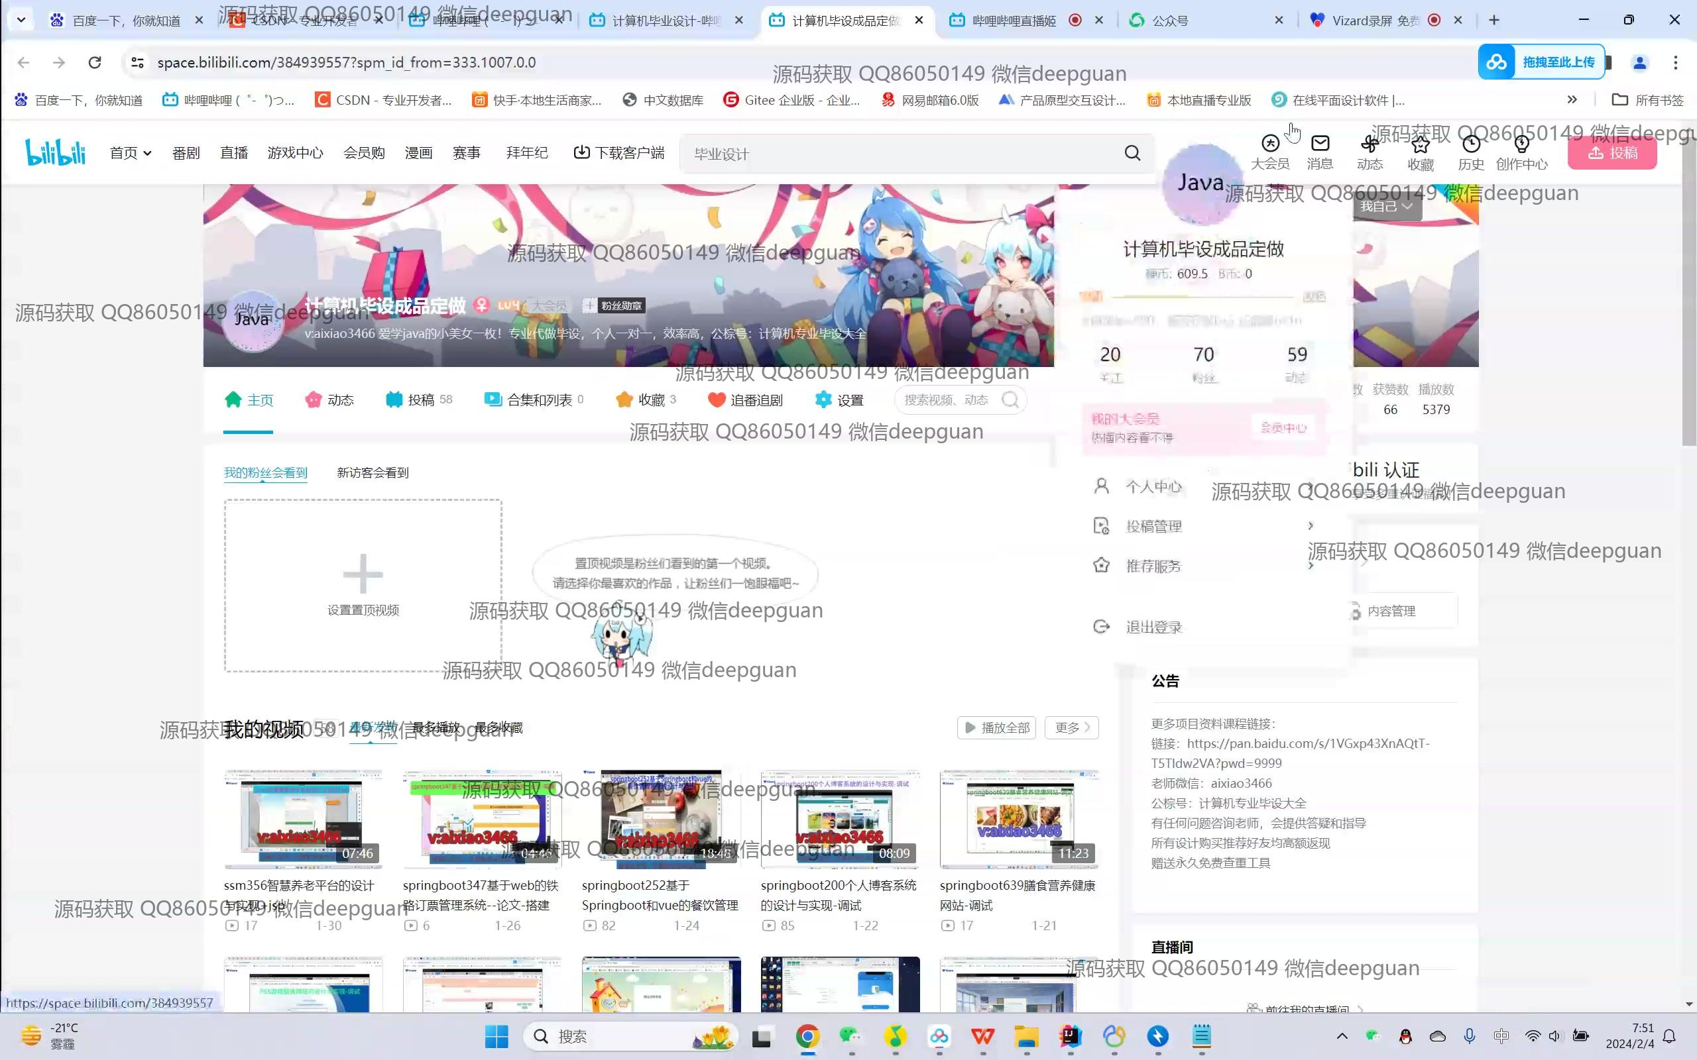Sort videos by 最多播放
The height and width of the screenshot is (1060, 1697).
coord(436,727)
